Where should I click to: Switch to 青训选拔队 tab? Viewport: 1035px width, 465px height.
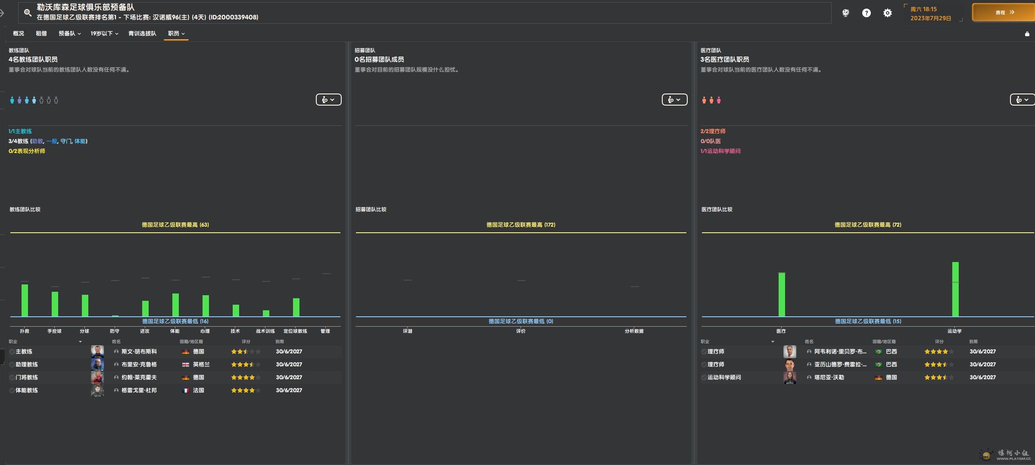tap(142, 34)
